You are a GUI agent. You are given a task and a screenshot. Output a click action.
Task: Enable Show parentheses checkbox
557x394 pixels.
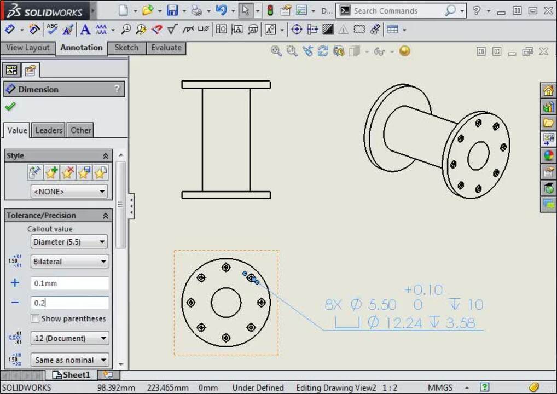point(36,318)
